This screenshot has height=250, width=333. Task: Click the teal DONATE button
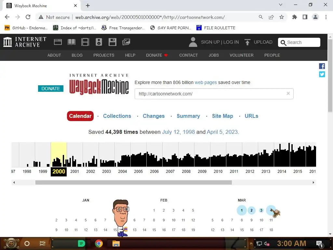pos(51,89)
